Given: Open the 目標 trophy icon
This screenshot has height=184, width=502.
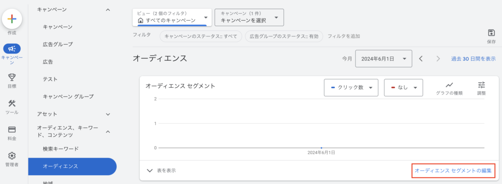Looking at the screenshot, I should (x=12, y=77).
